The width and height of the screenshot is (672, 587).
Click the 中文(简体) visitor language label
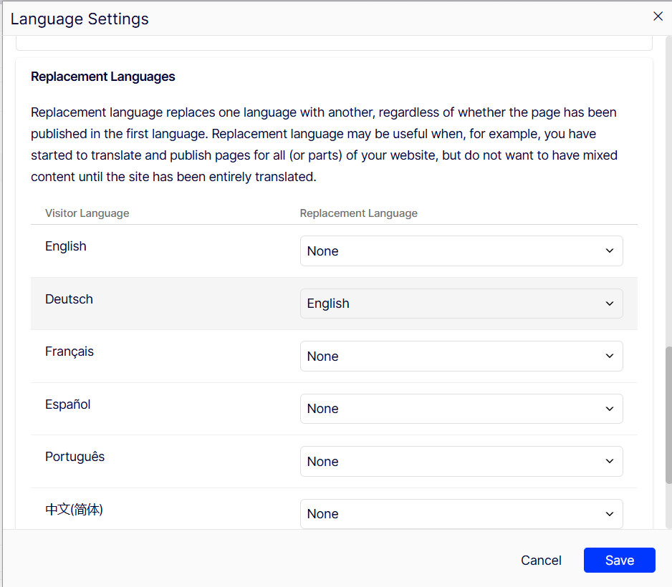click(x=74, y=510)
